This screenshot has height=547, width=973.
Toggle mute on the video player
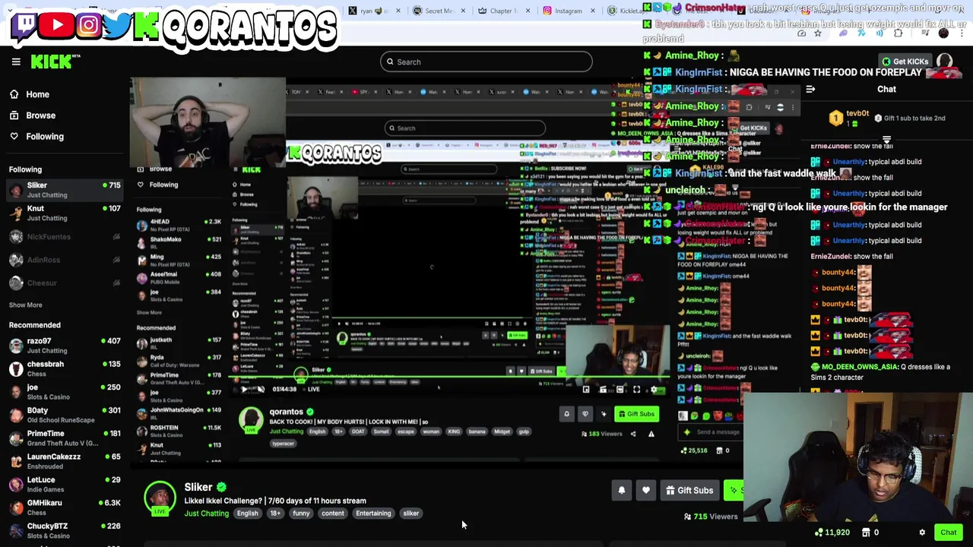pyautogui.click(x=260, y=389)
